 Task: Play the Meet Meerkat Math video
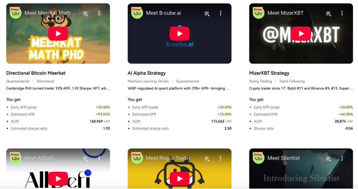click(x=58, y=33)
